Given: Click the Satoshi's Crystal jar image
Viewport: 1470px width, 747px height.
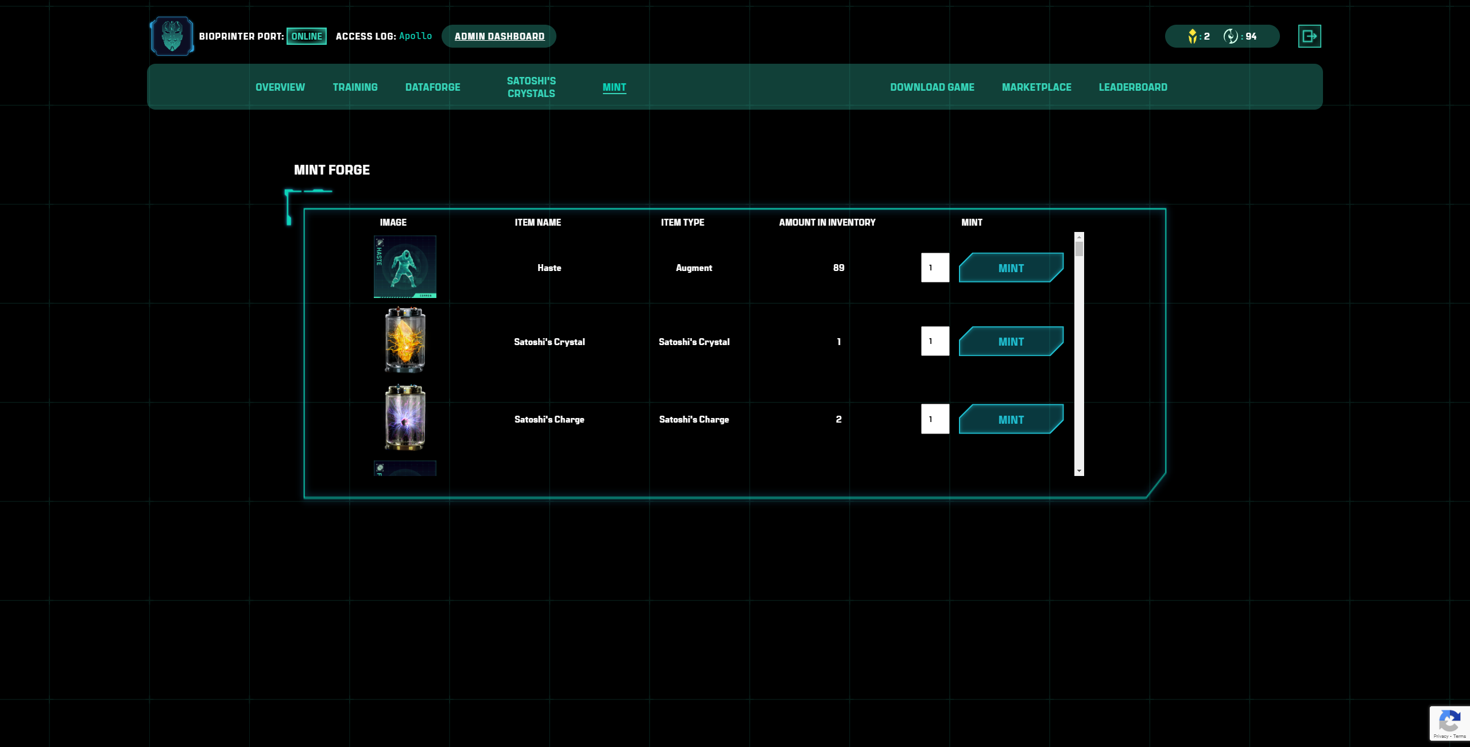Looking at the screenshot, I should (405, 340).
